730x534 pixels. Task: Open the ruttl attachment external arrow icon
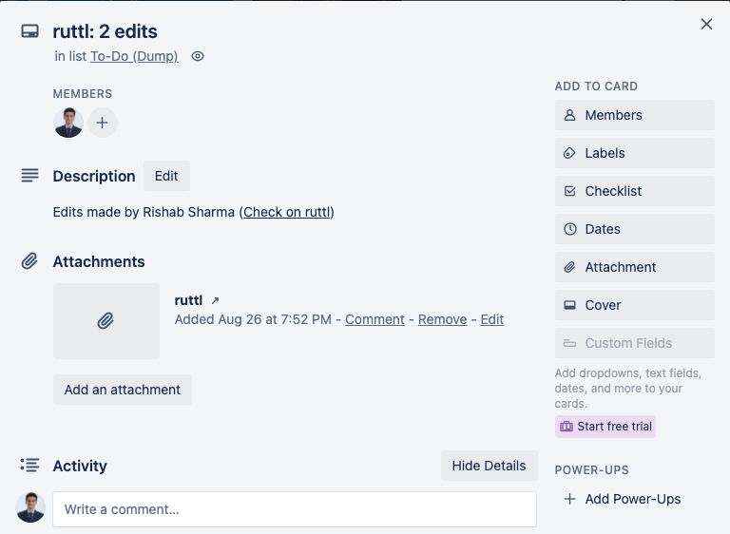(x=215, y=300)
